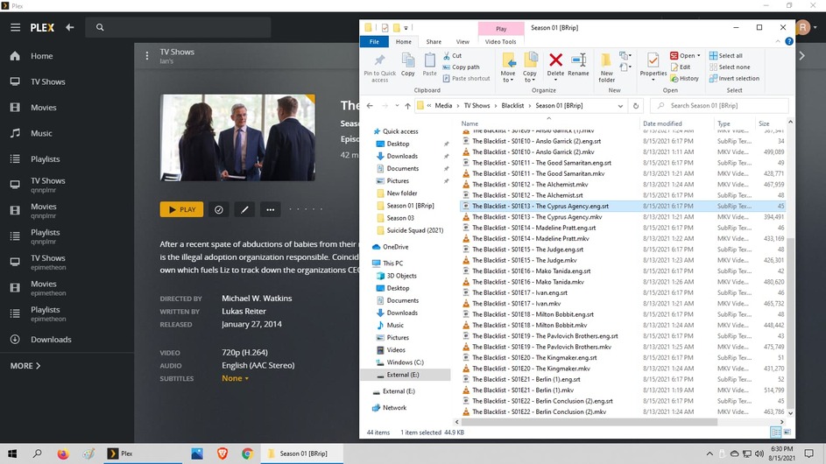Select S01E21 - Berlin (1).mkv file
This screenshot has height=464, width=826.
tap(523, 390)
